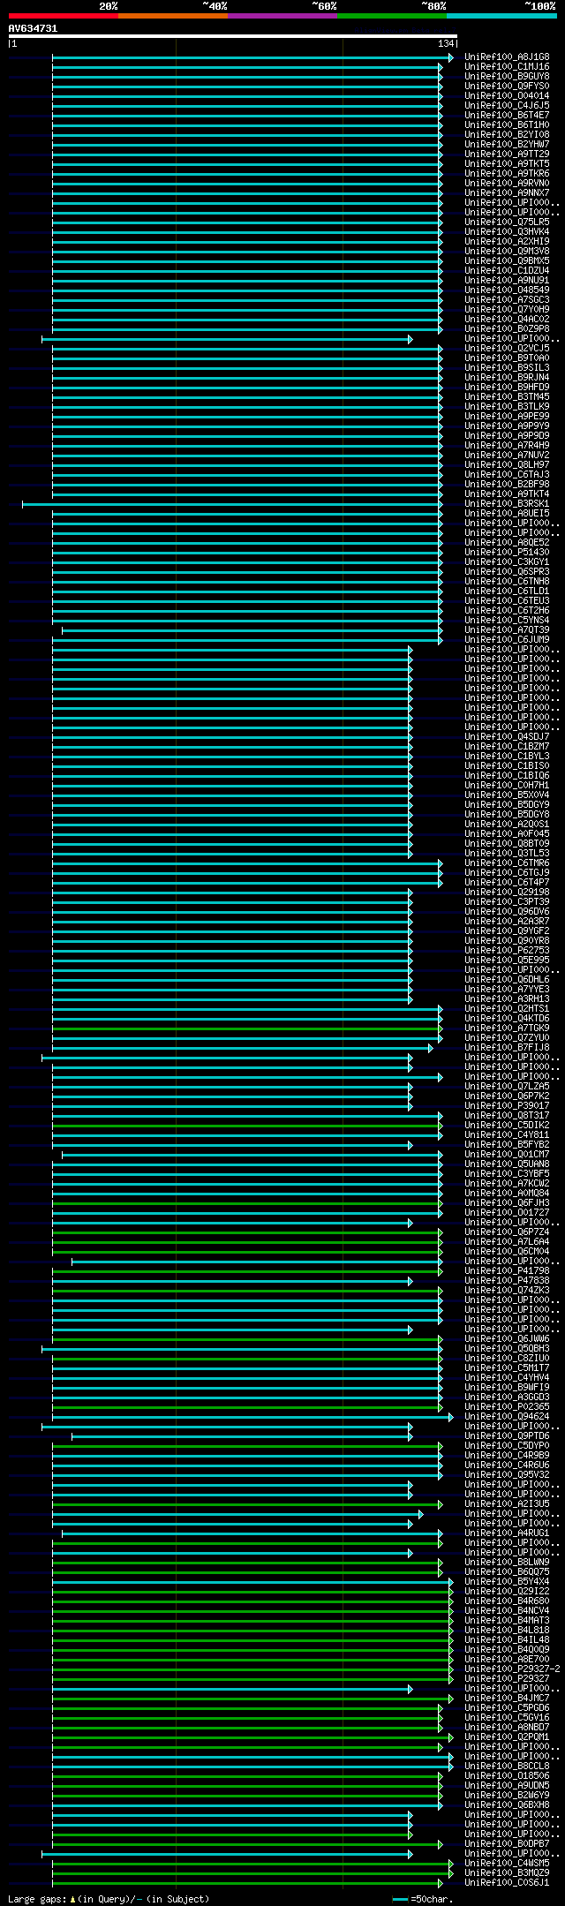This screenshot has height=1906, width=565.
Task: Select UniRef100_P62753 hit label
Action: click(507, 951)
